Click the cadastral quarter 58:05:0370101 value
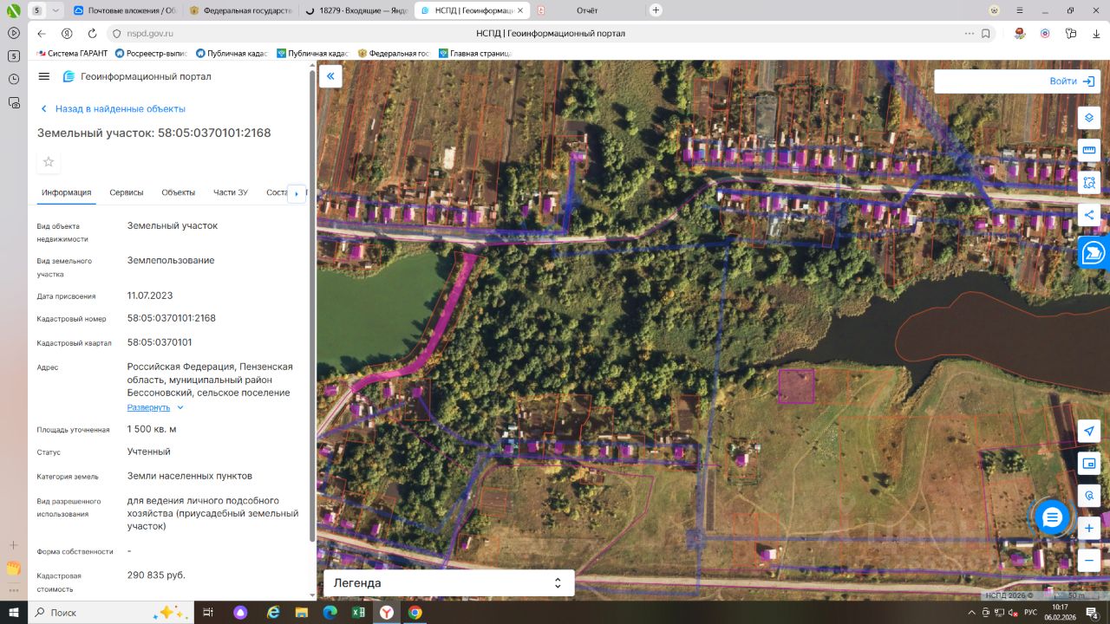1110x624 pixels. point(160,342)
